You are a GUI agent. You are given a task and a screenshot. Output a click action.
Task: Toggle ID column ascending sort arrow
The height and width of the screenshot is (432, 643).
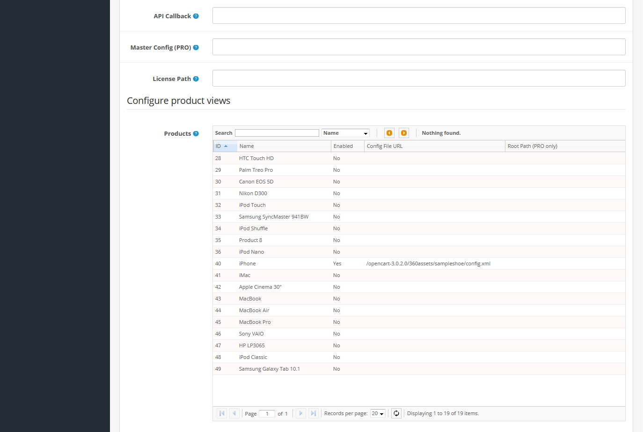226,146
